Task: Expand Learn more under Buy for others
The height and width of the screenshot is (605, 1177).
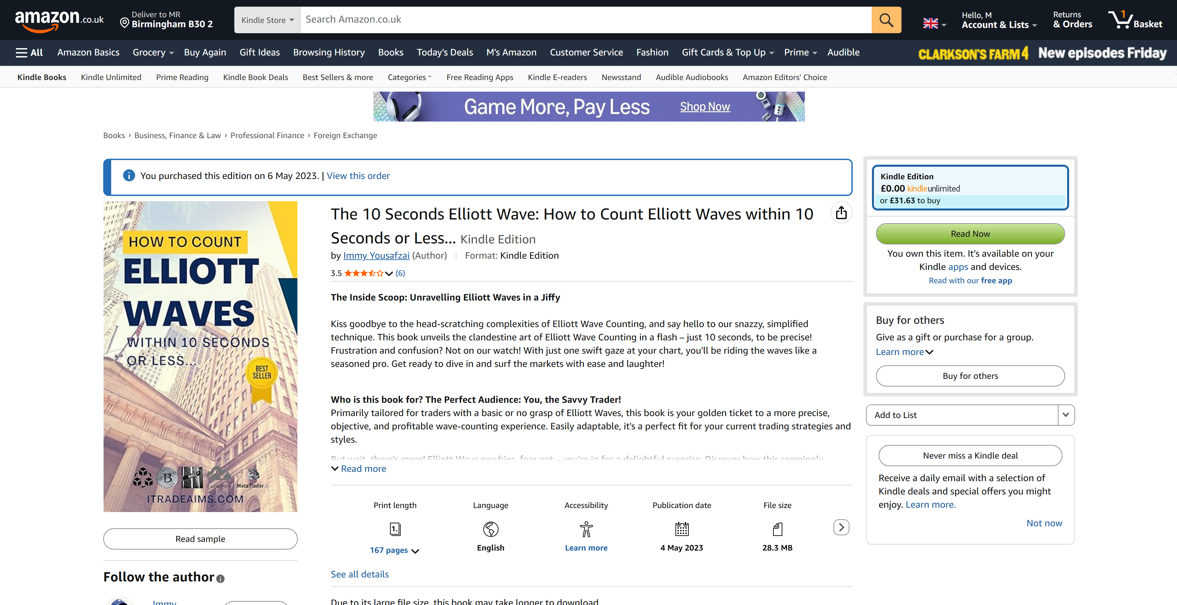Action: pos(904,352)
